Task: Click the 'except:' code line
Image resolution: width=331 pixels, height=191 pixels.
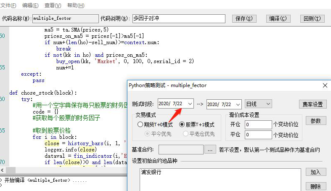Action: pos(31,74)
